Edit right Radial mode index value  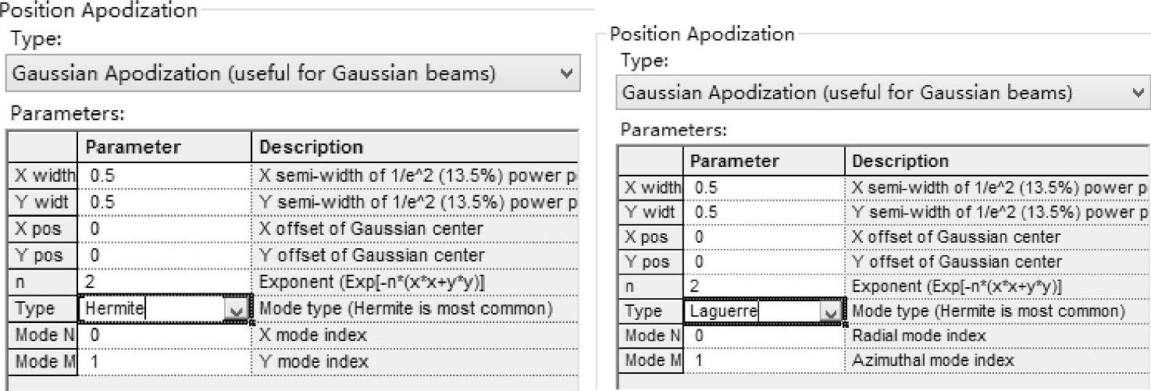(x=764, y=336)
